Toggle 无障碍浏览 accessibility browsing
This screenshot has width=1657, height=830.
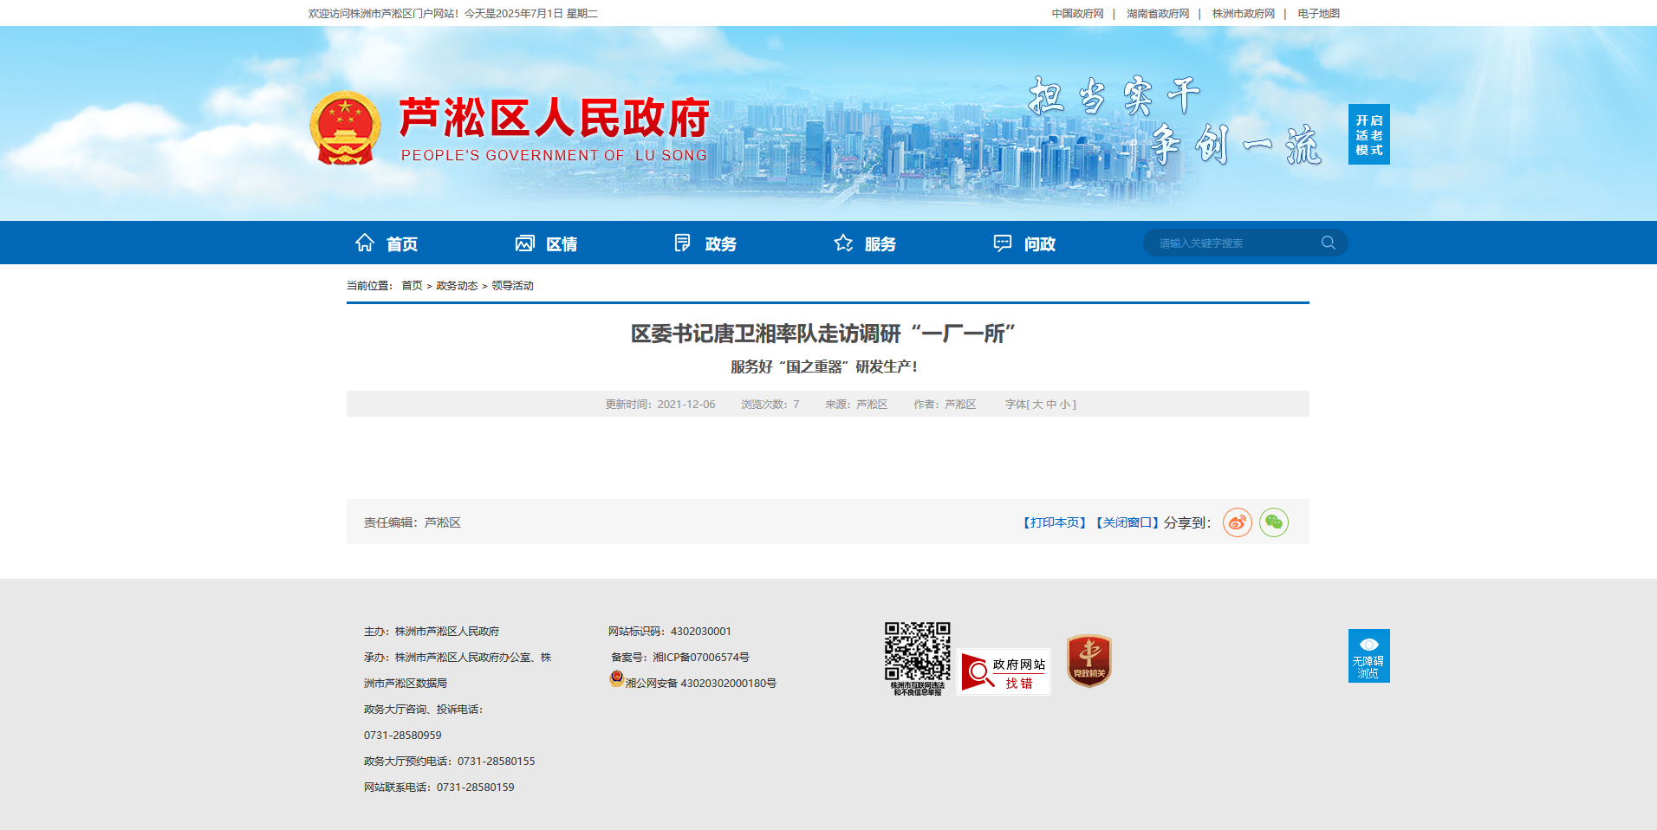pyautogui.click(x=1369, y=656)
